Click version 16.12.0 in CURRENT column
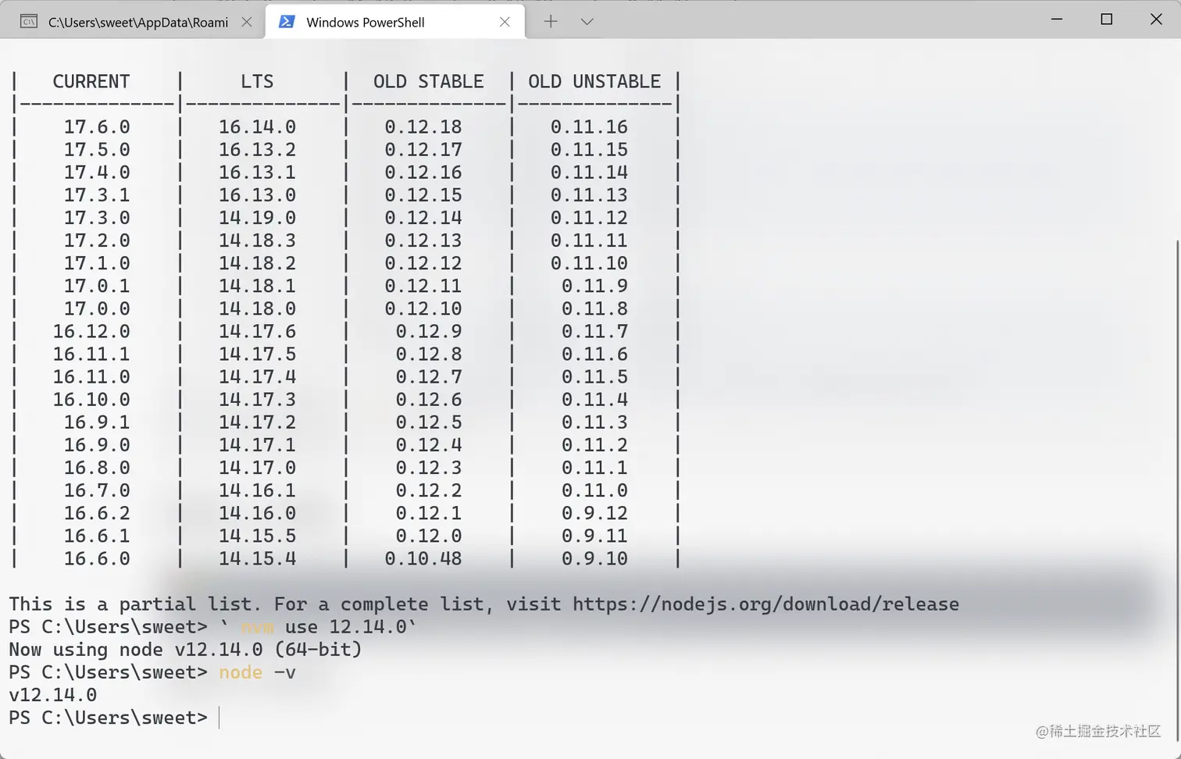 (x=91, y=331)
